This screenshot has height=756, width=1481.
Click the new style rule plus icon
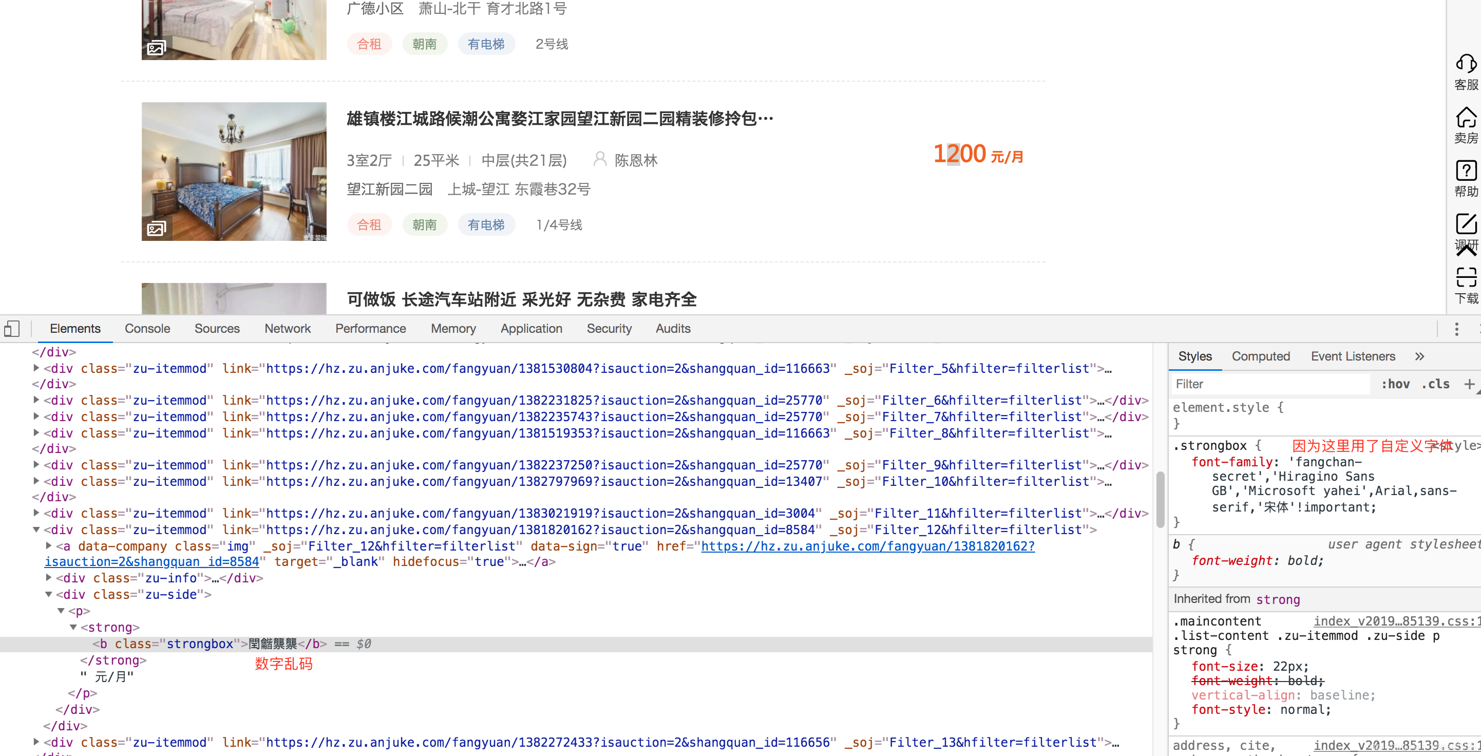(x=1469, y=384)
